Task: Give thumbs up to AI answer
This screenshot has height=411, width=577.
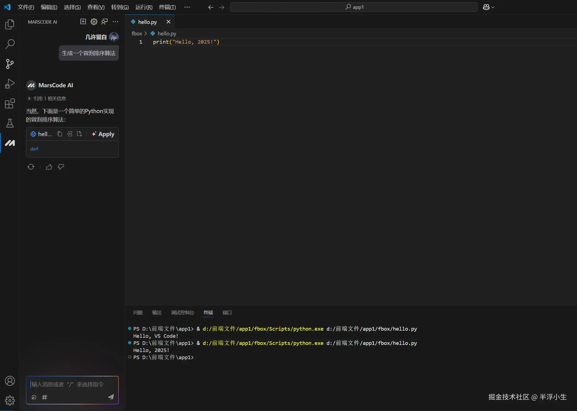Action: coord(49,167)
